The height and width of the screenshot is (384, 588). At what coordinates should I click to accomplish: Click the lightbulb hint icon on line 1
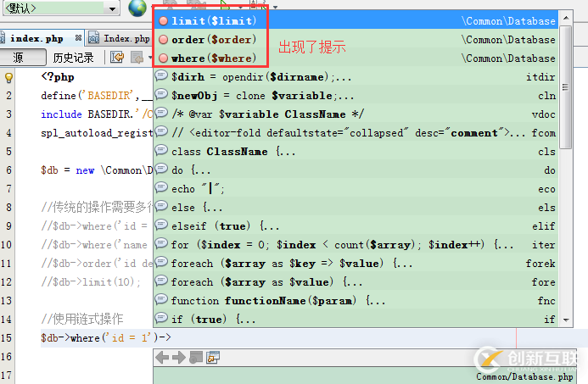(x=8, y=77)
